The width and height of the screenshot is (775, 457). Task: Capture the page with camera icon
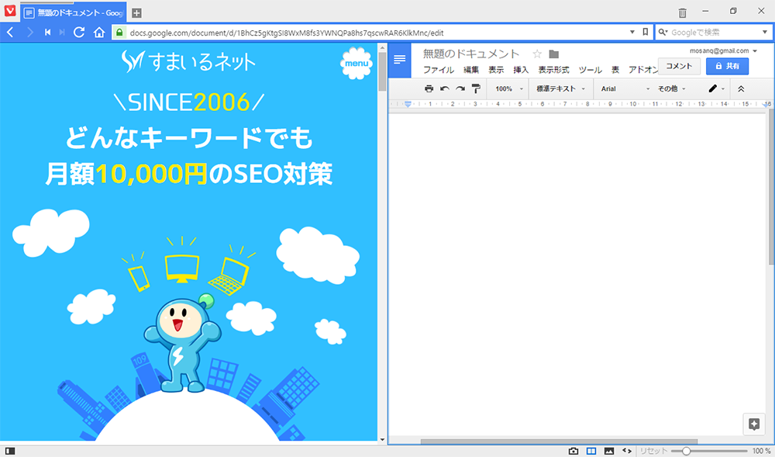click(573, 451)
